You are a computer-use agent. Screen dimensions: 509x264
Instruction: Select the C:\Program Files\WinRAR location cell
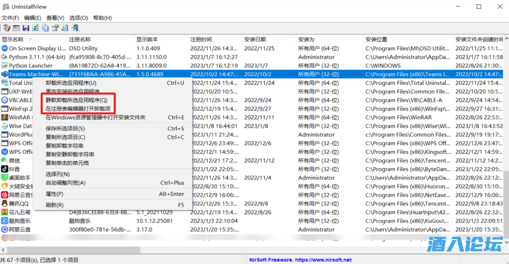(x=398, y=117)
